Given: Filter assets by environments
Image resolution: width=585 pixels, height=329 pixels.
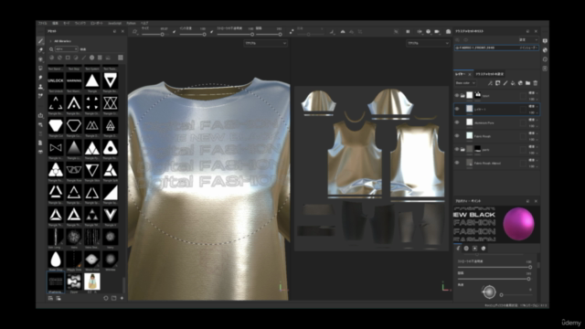Looking at the screenshot, I should pos(108,58).
